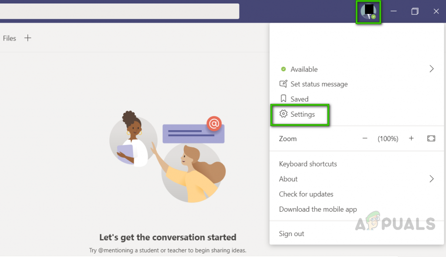Click the Saved bookmark icon

284,98
